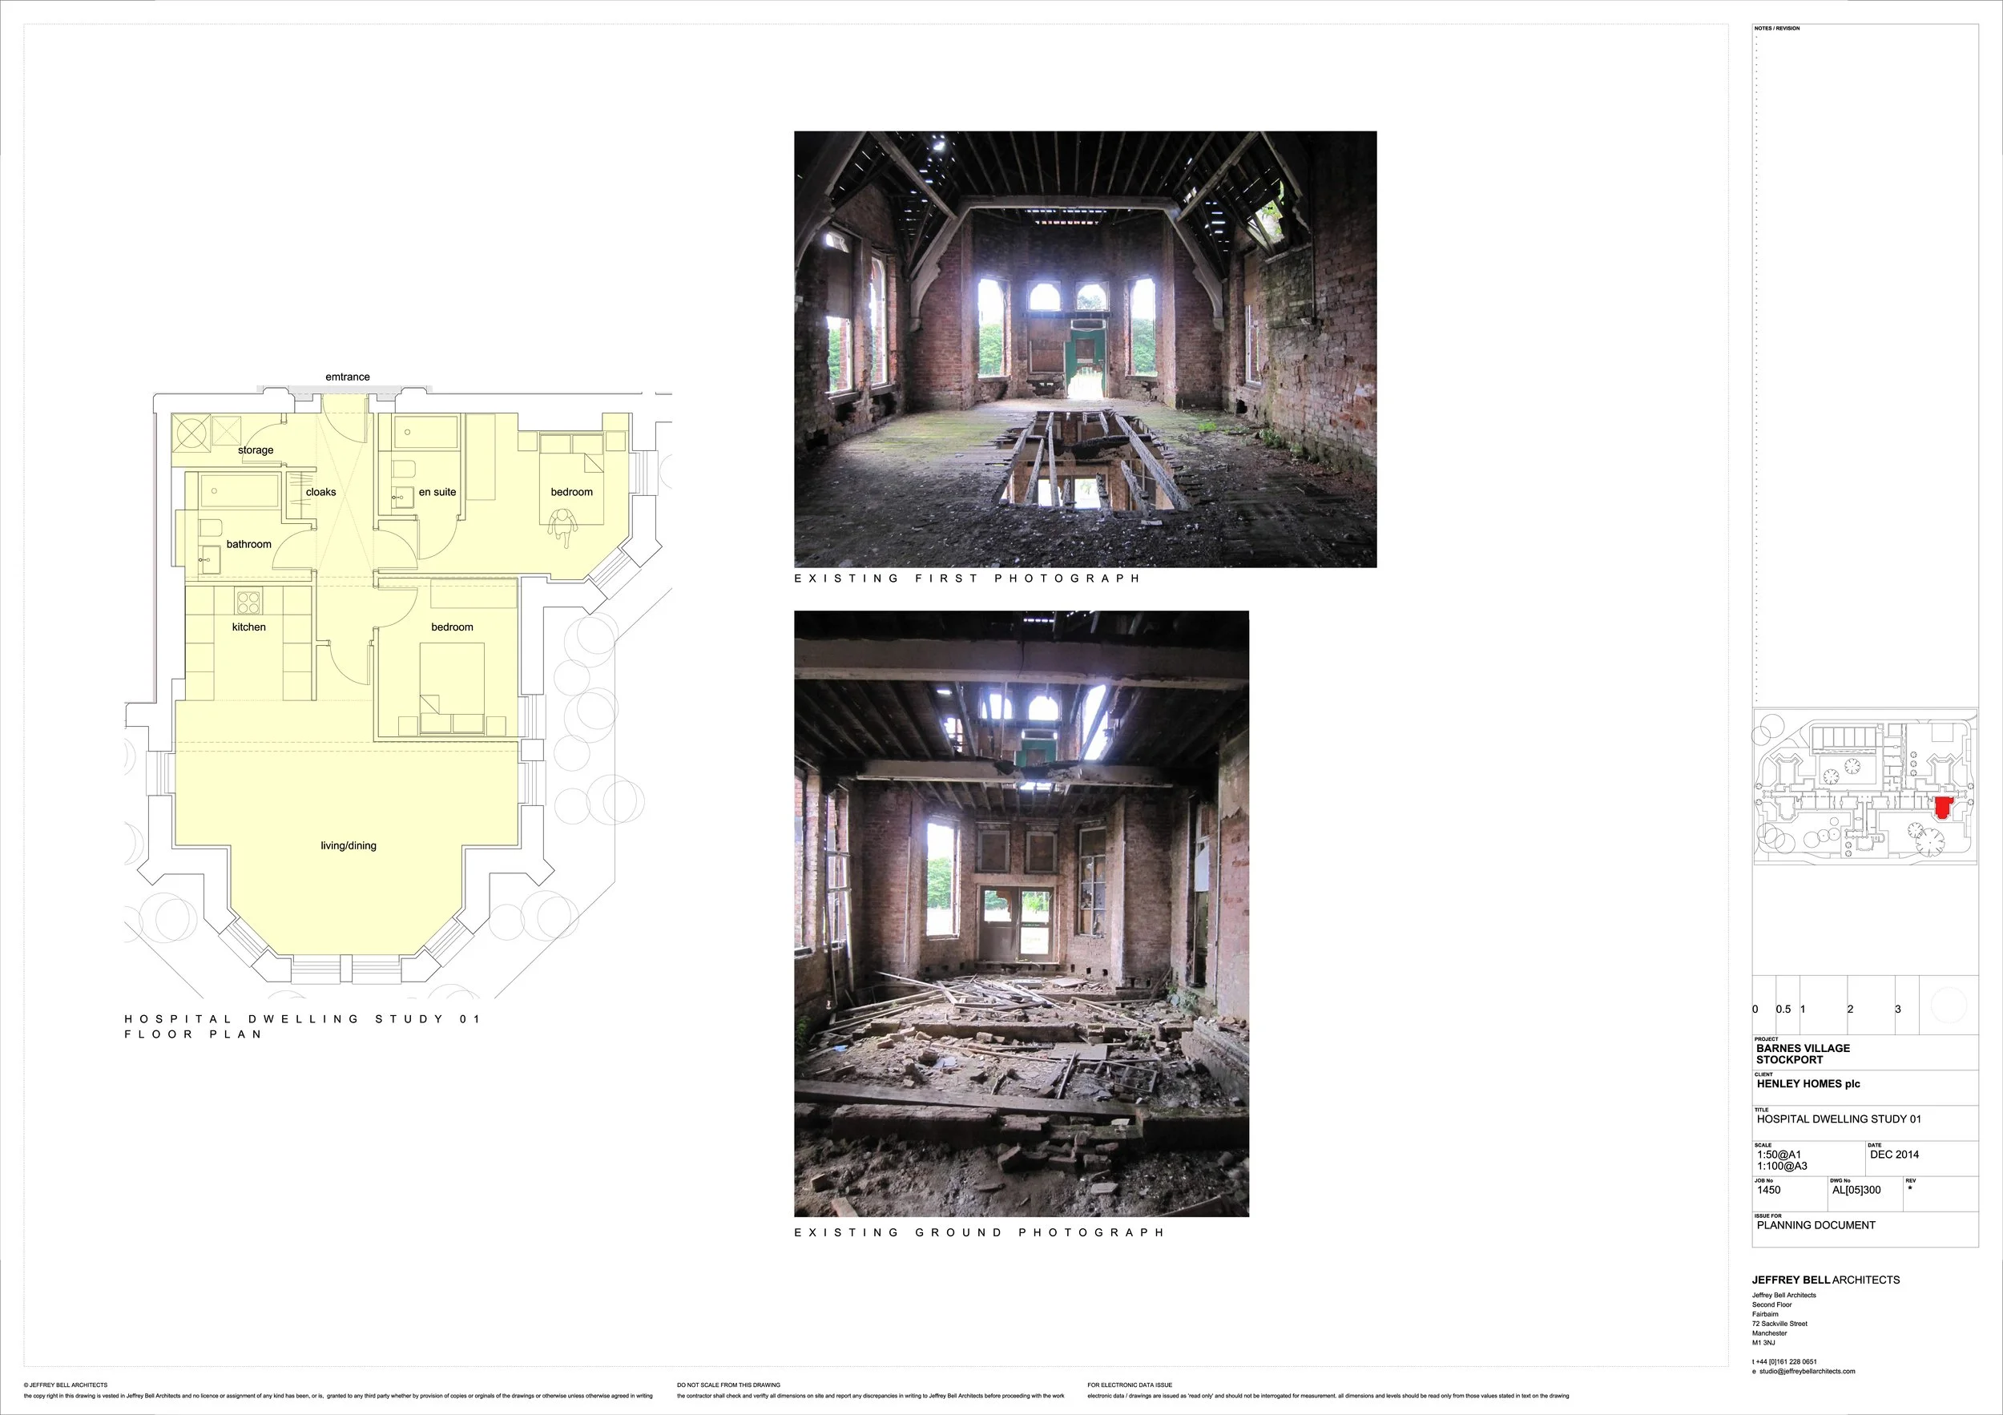
Task: Click the 'emtrance' label above the door
Action: (347, 377)
